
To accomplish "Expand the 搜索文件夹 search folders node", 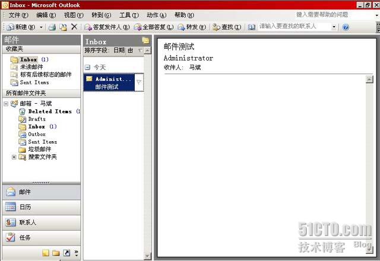I will [x=14, y=157].
